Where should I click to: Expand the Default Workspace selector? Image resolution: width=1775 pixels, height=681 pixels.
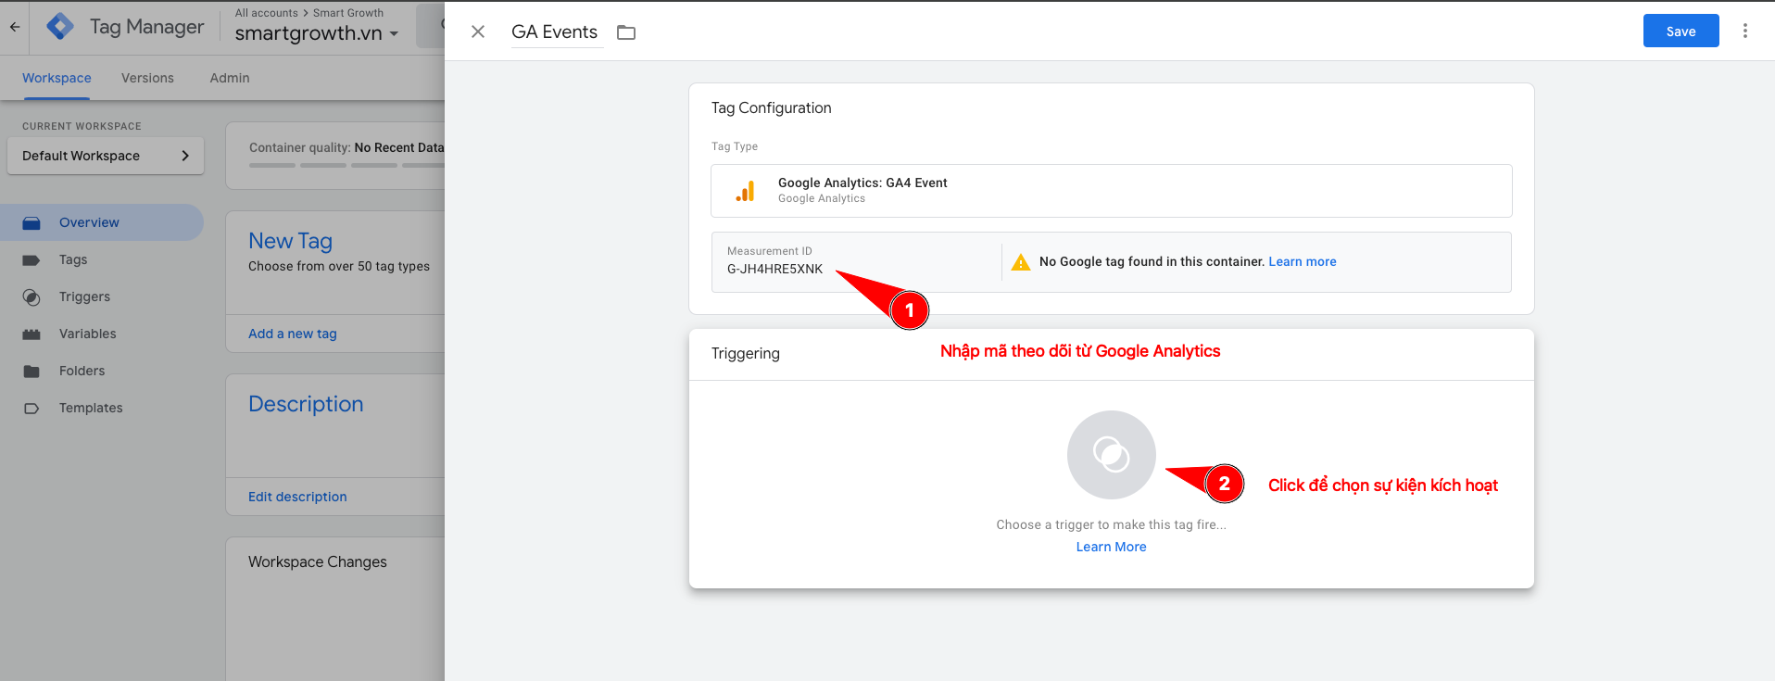tap(106, 156)
